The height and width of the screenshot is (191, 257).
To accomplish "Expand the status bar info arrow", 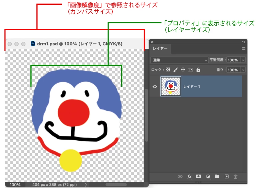I will 86,184.
